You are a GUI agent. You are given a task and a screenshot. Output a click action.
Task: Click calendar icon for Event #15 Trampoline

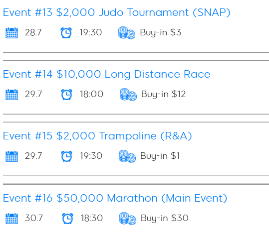(x=11, y=156)
